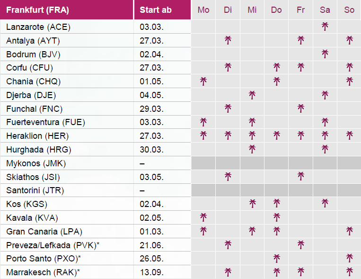Select the Djerba Wednesday palm icon
The image size is (361, 279).
252,95
